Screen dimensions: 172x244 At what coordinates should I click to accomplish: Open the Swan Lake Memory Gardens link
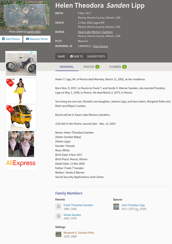[95, 32]
